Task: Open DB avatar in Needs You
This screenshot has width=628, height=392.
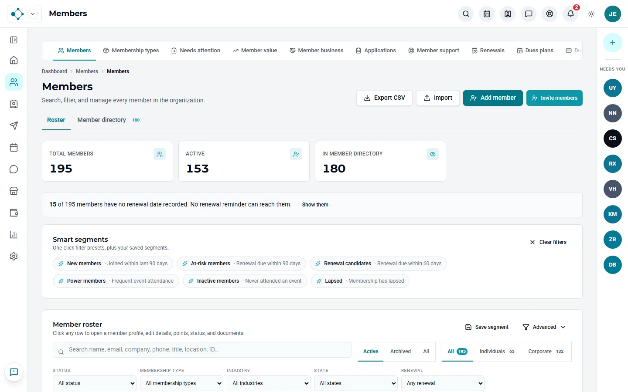Action: (x=612, y=265)
